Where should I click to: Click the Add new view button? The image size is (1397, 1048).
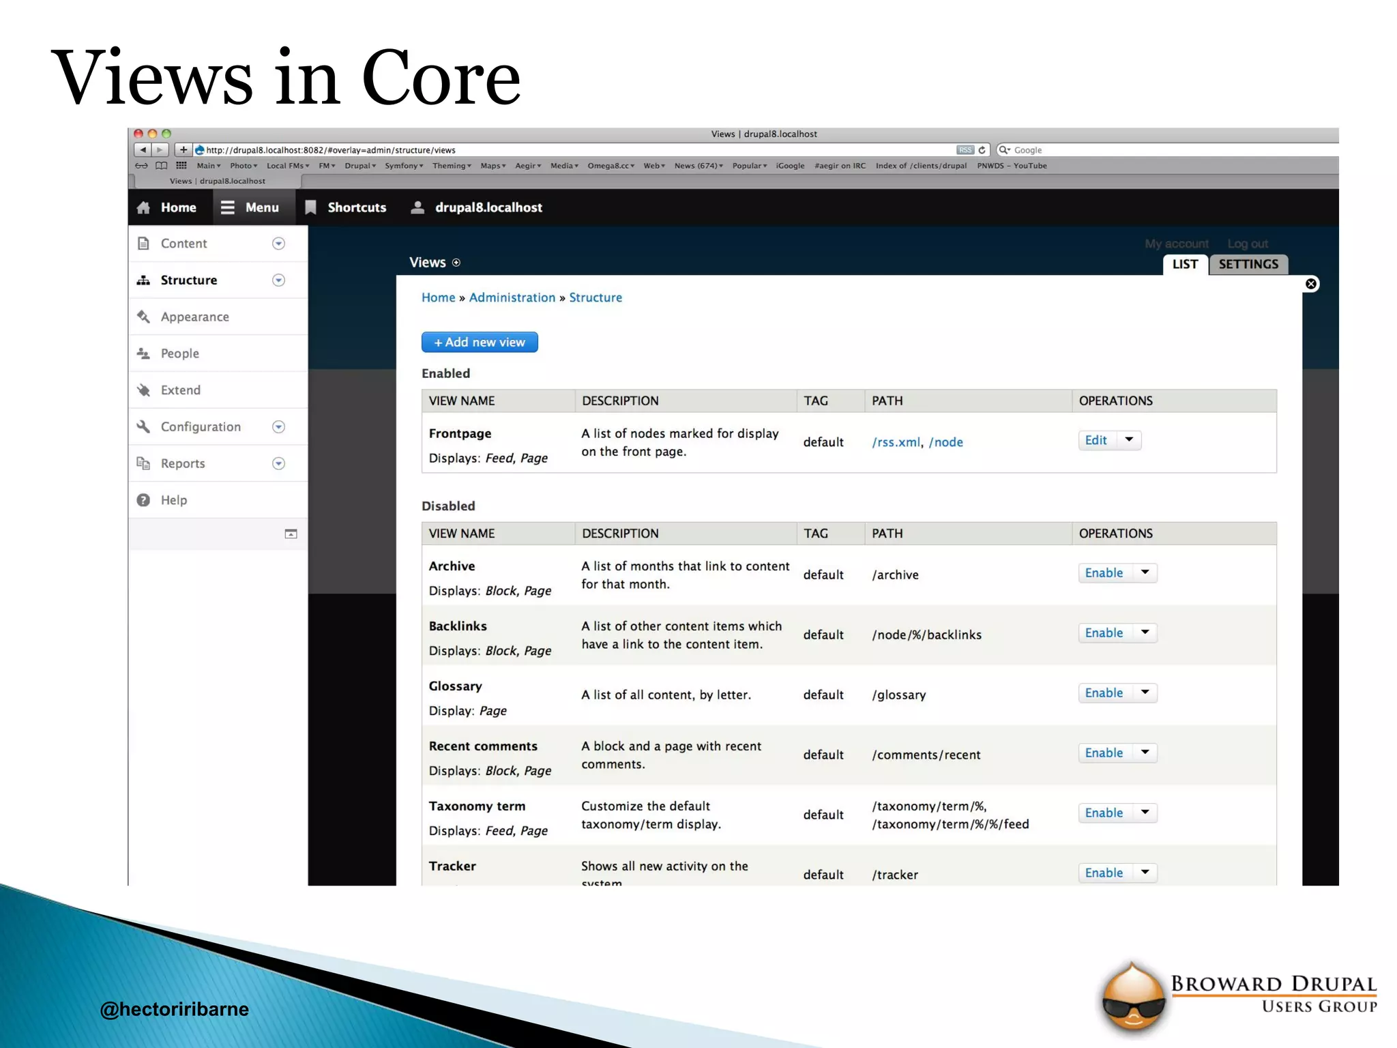pos(480,343)
